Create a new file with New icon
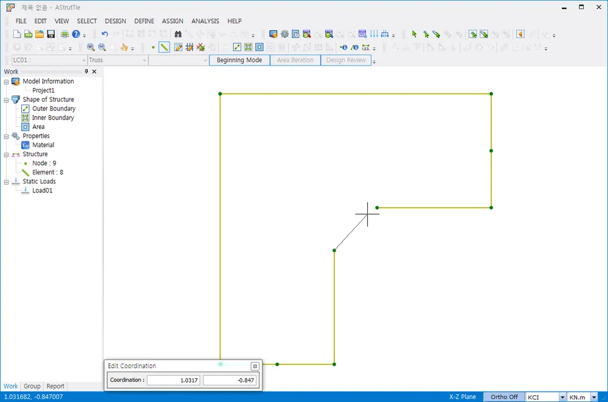Screen dimensions: 608x402 pyautogui.click(x=16, y=35)
